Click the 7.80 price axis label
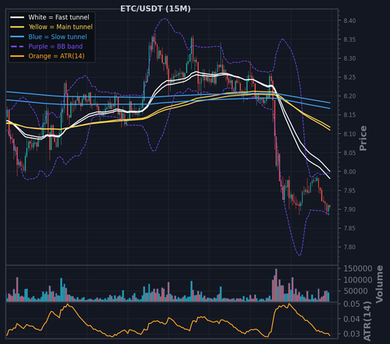 (349, 247)
